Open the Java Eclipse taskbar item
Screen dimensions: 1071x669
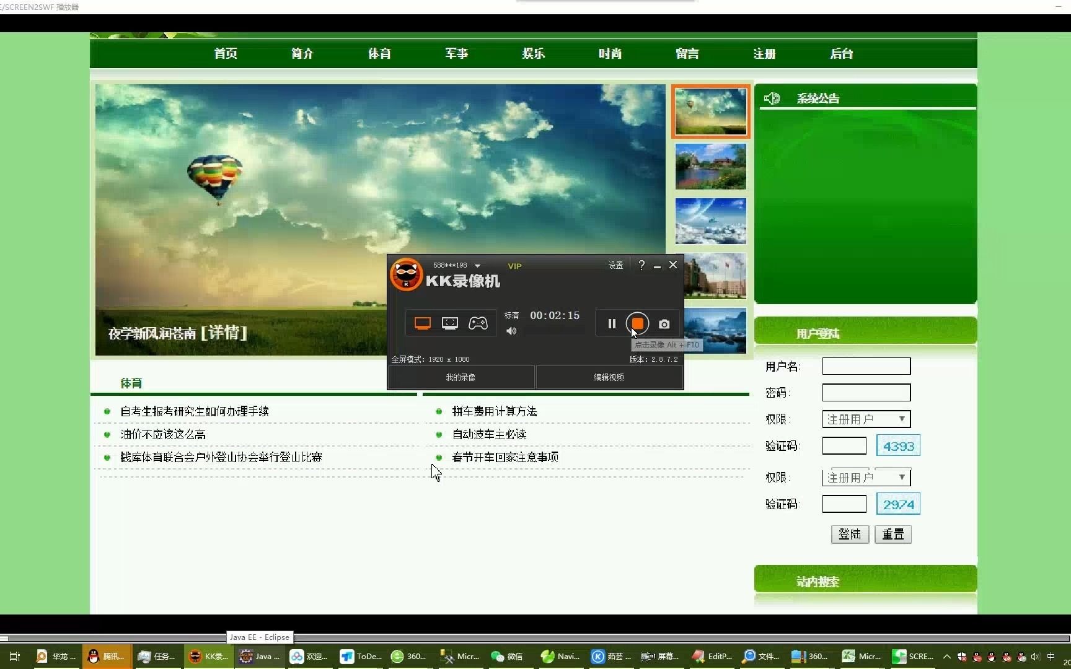point(260,657)
